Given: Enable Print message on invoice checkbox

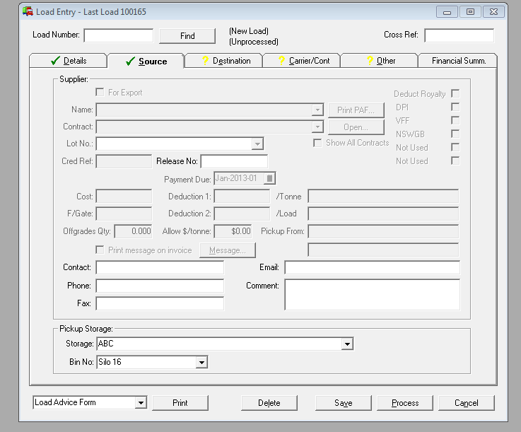Looking at the screenshot, I should pyautogui.click(x=100, y=250).
